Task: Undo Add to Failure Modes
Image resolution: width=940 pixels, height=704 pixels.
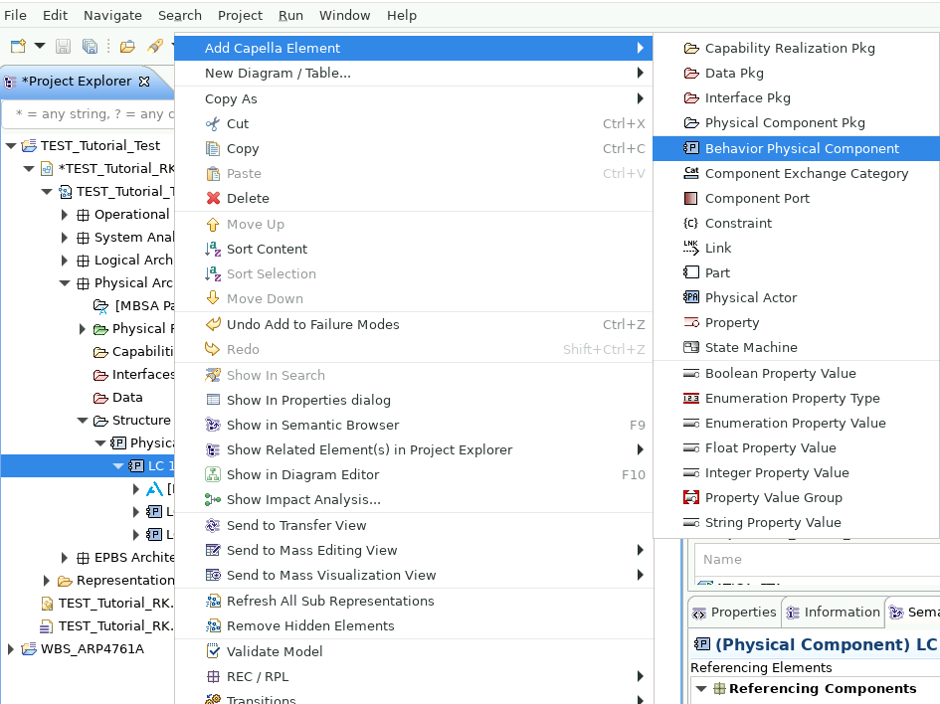Action: pyautogui.click(x=414, y=325)
